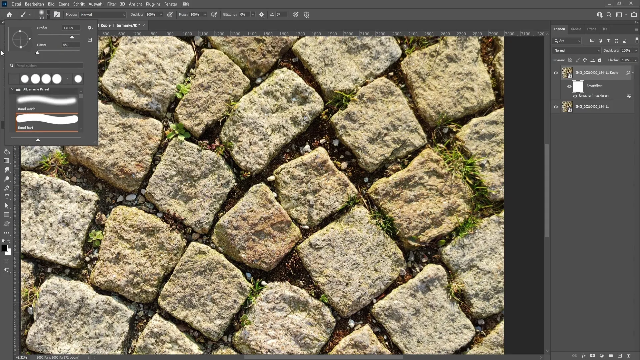Viewport: 640px width, 360px height.
Task: Toggle Smartfilter layer visibility
Action: click(569, 86)
